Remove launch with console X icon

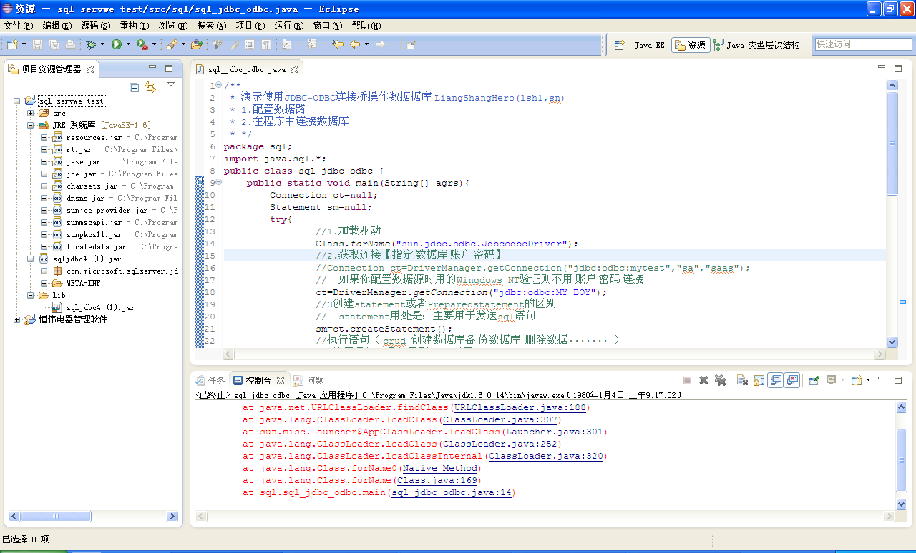703,380
